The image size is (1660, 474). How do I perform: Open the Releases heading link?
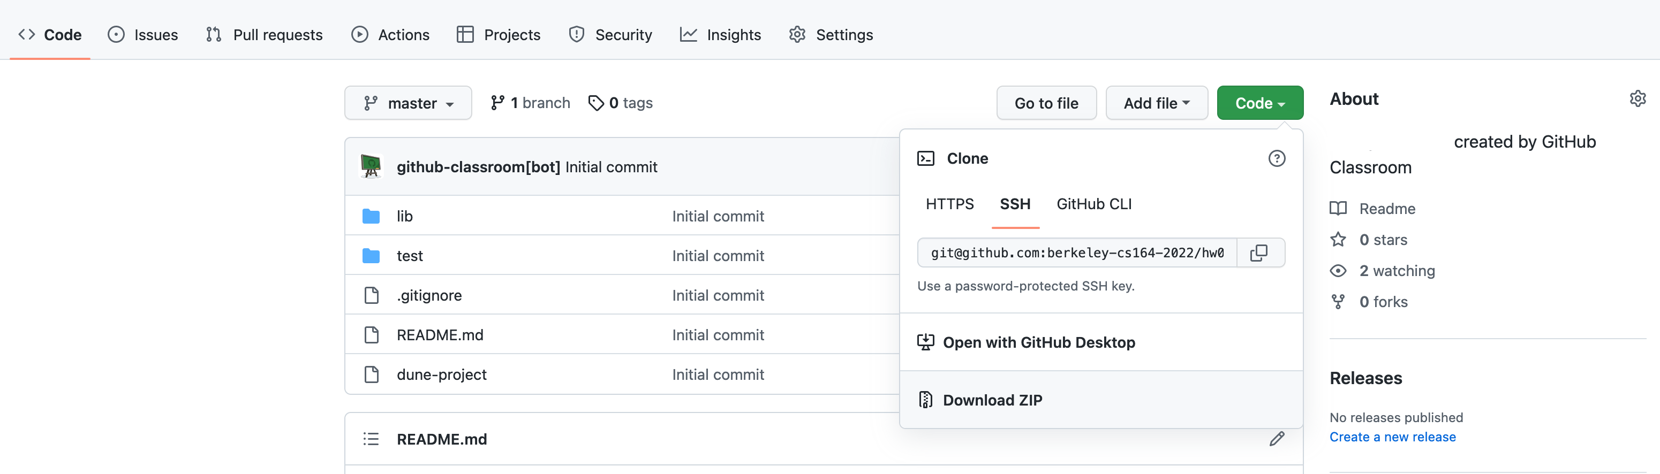(x=1365, y=379)
